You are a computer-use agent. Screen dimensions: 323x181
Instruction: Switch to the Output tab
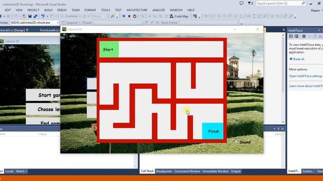(236, 171)
